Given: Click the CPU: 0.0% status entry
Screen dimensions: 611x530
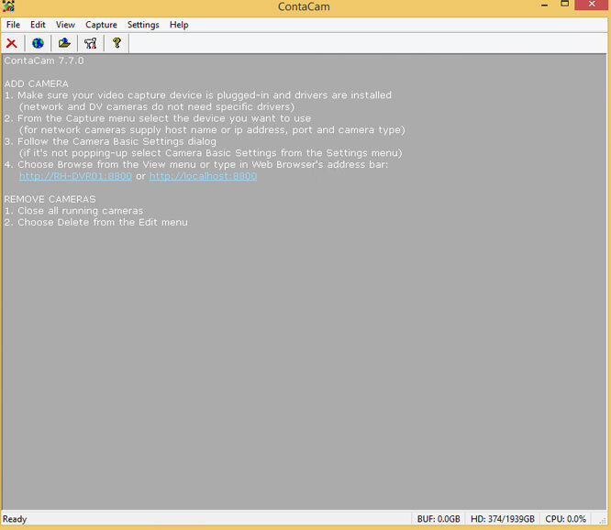Looking at the screenshot, I should point(565,519).
